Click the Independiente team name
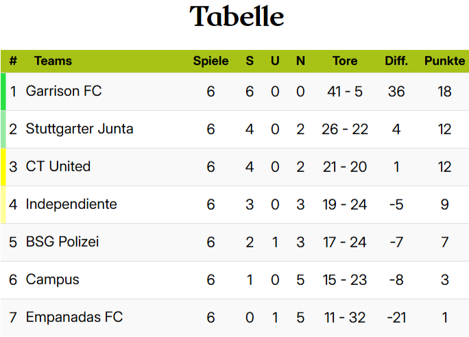Image resolution: width=469 pixels, height=337 pixels. coord(71,204)
